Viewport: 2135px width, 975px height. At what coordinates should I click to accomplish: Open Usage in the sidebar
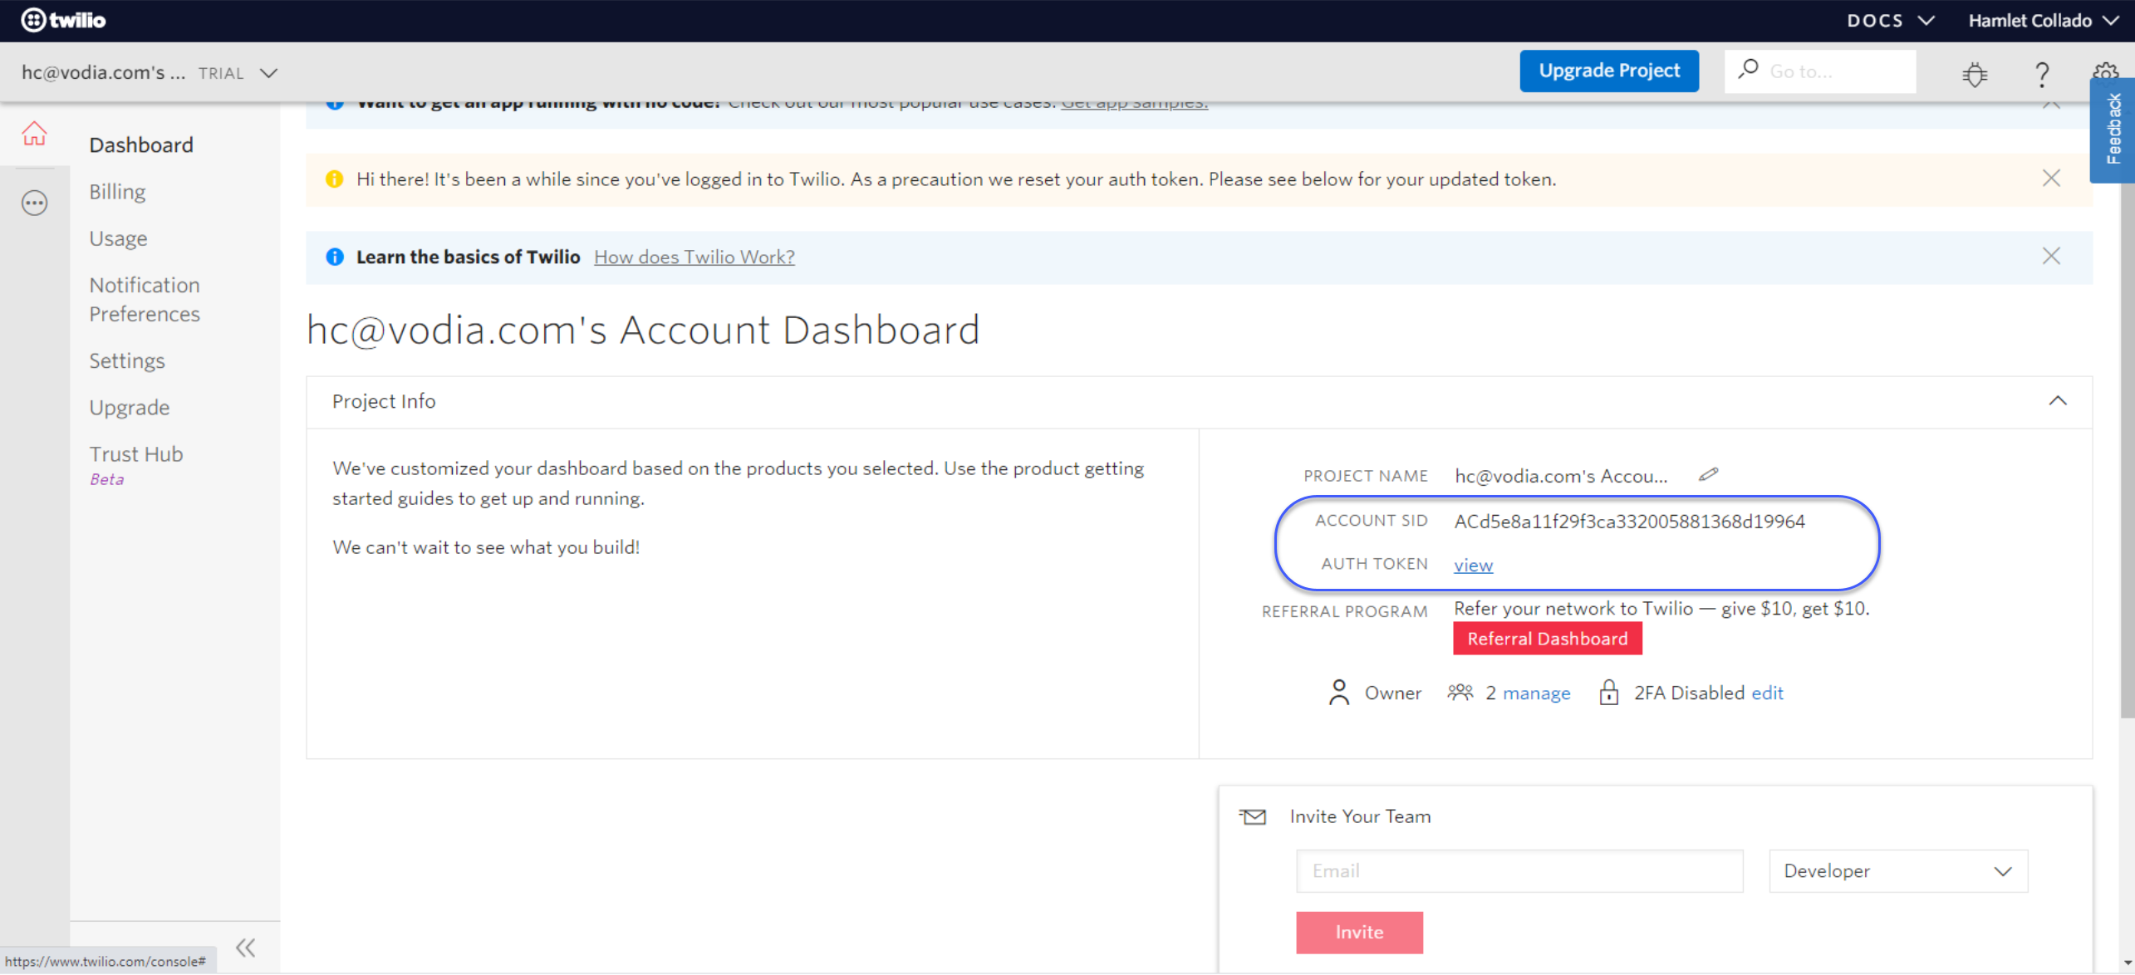pyautogui.click(x=118, y=238)
